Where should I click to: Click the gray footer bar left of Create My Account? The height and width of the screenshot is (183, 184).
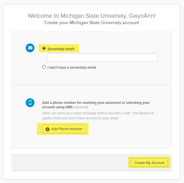[x=69, y=163]
